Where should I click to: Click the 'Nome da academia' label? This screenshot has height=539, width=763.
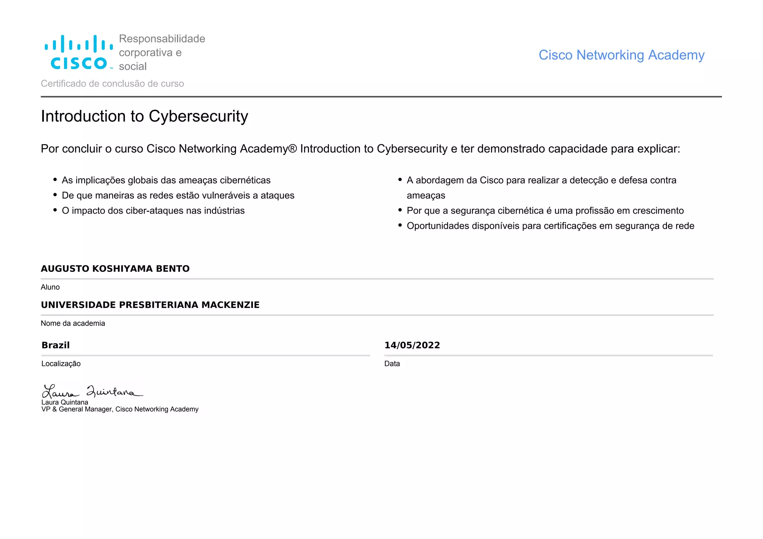73,323
